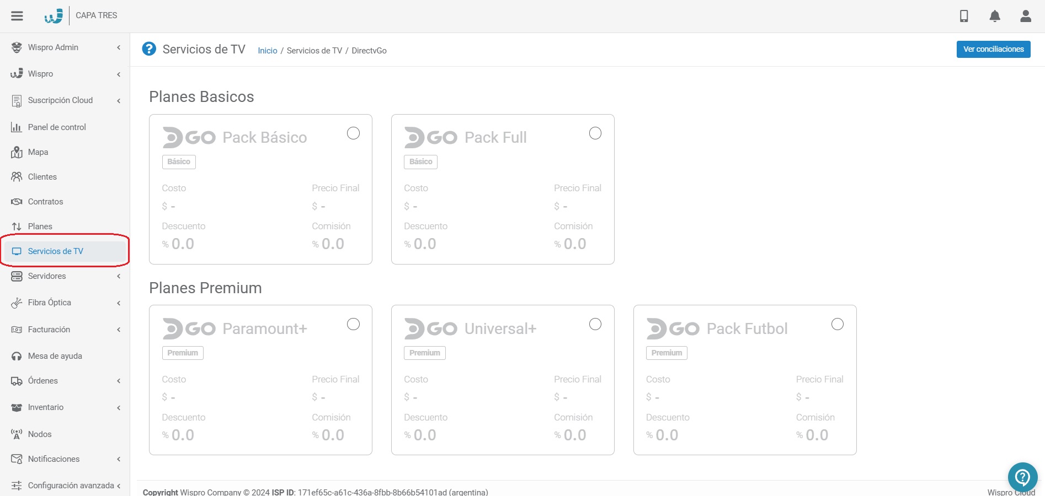Select the Pack Básico radio button
This screenshot has height=496, width=1045.
click(353, 133)
